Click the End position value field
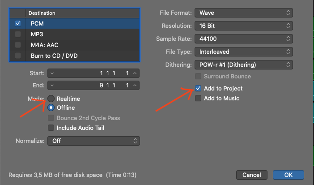This screenshot has height=185, width=314. (94, 85)
